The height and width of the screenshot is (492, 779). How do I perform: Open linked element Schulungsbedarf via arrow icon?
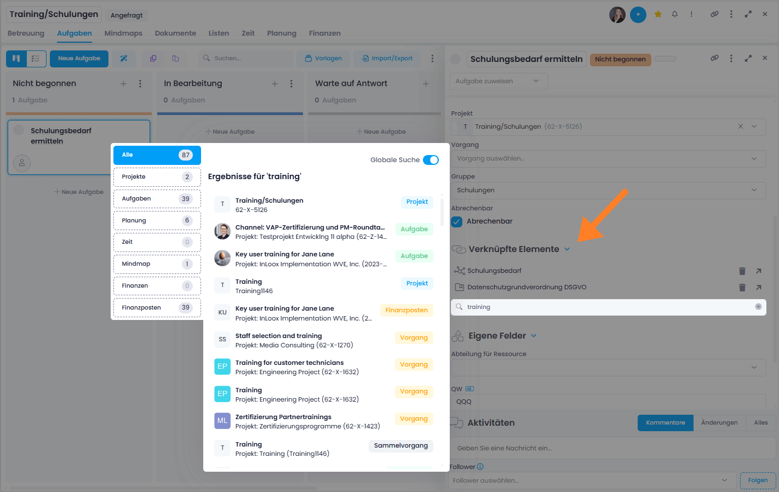[x=759, y=271]
